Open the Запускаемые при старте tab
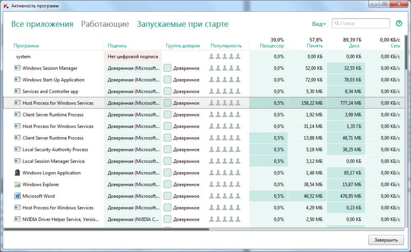 point(182,24)
